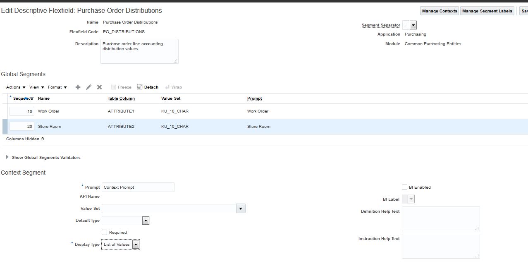Click the Work Order prompt cell
The width and height of the screenshot is (528, 264).
258,111
